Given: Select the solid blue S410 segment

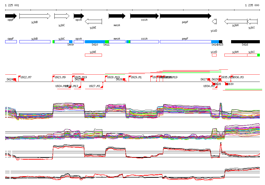Looking at the screenshot, I should [95, 42].
